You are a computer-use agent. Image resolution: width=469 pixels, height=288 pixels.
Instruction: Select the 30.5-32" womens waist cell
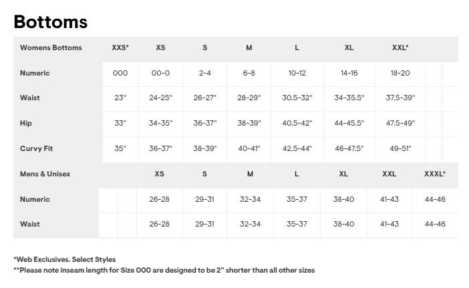297,98
